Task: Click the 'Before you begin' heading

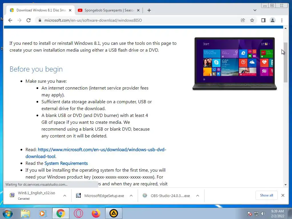Action: (x=36, y=69)
